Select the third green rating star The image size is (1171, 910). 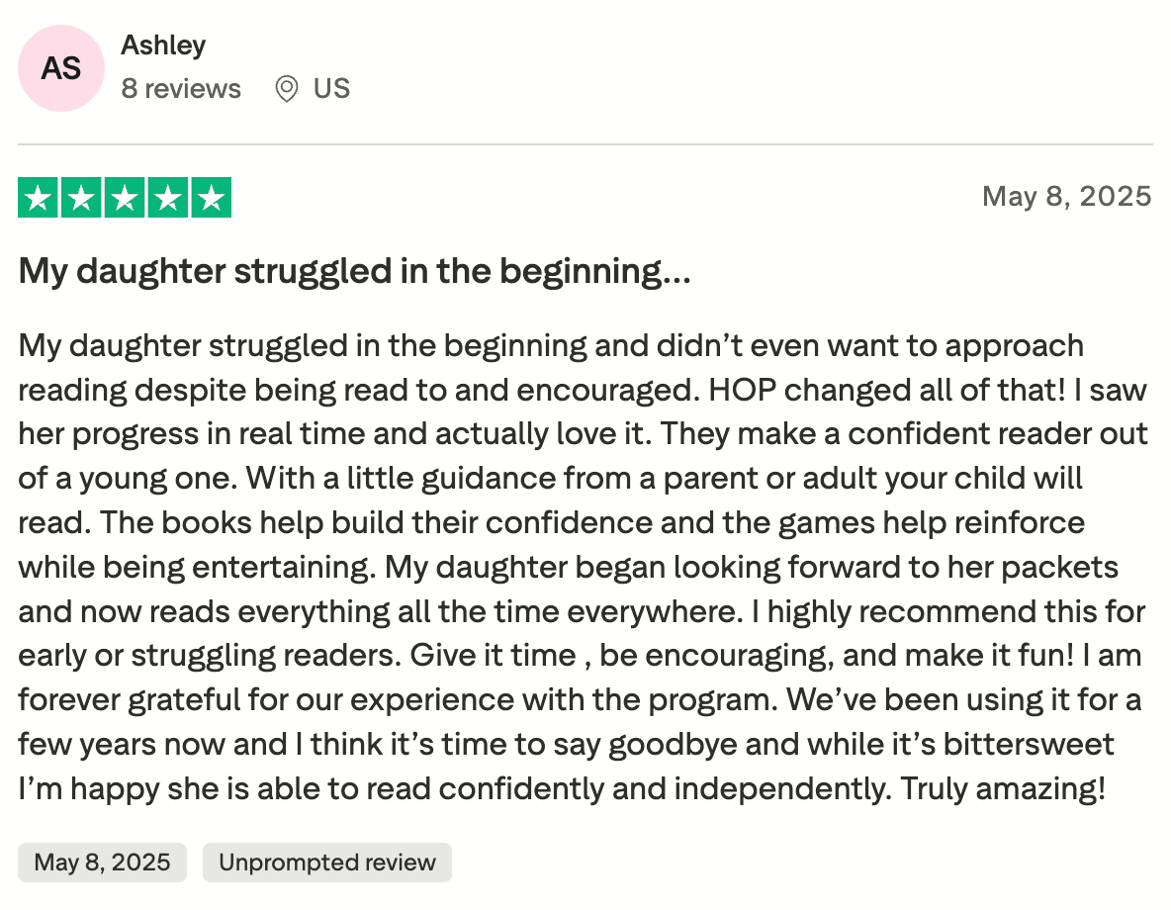point(125,198)
